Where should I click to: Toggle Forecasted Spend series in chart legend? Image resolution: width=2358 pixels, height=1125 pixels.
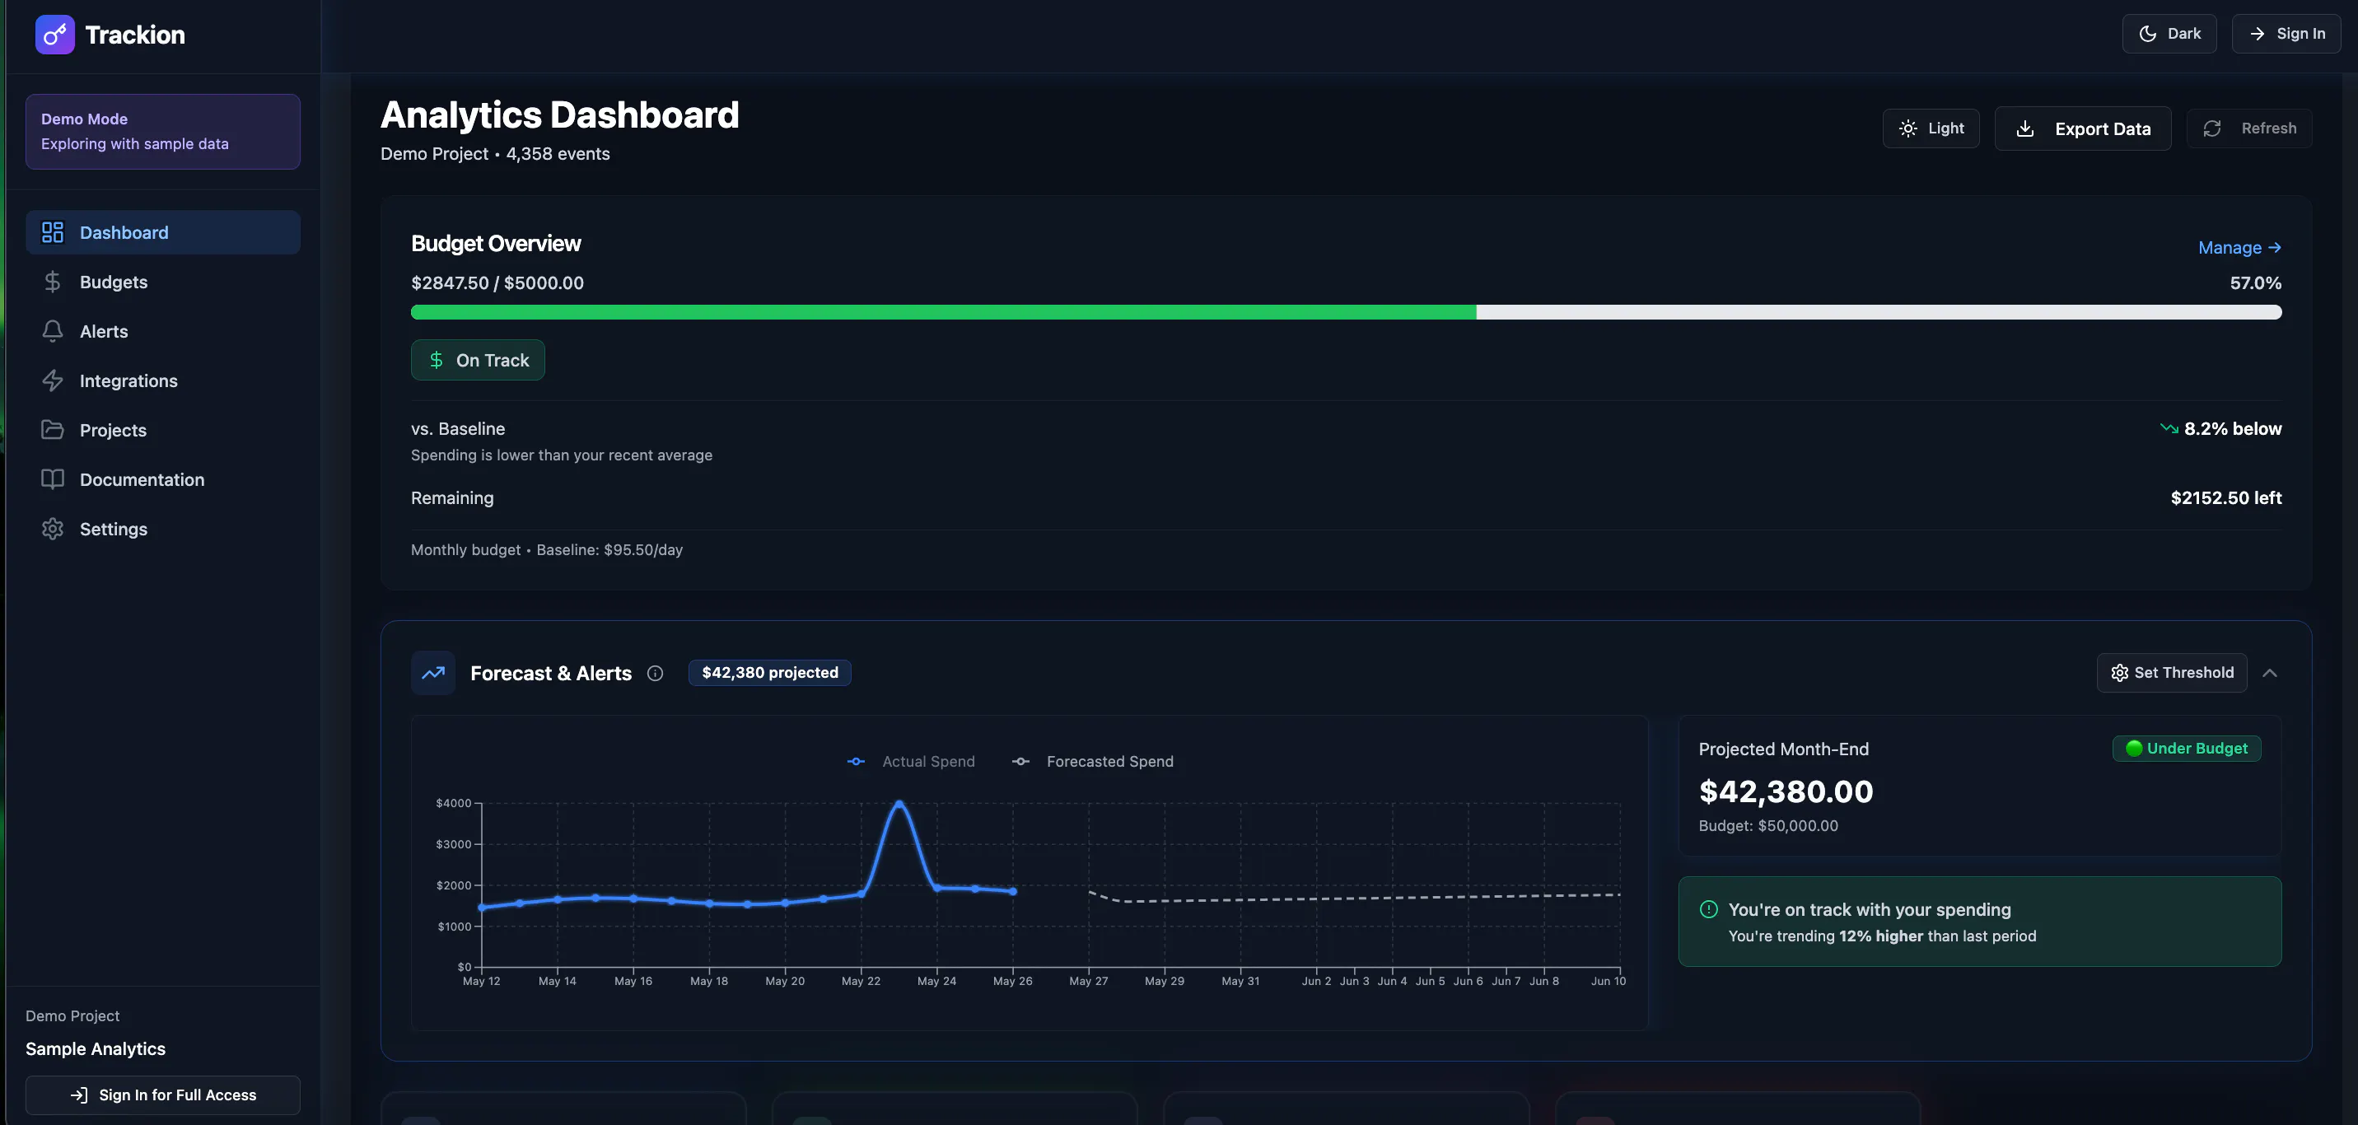(x=1092, y=762)
